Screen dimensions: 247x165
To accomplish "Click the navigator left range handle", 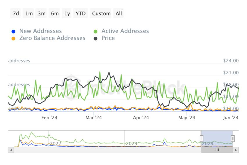I will (x=201, y=139).
